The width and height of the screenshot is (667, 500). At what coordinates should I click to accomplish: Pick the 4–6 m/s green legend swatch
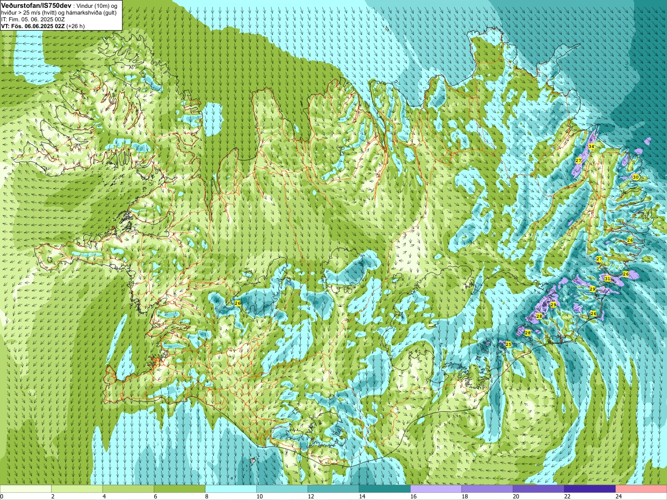(128, 489)
